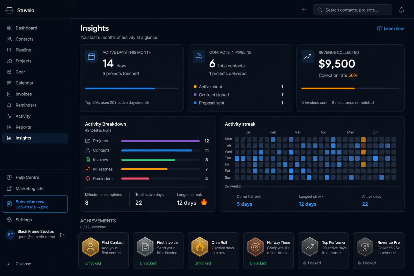
Task: Click the On a Roll flame badge
Action: point(200,247)
